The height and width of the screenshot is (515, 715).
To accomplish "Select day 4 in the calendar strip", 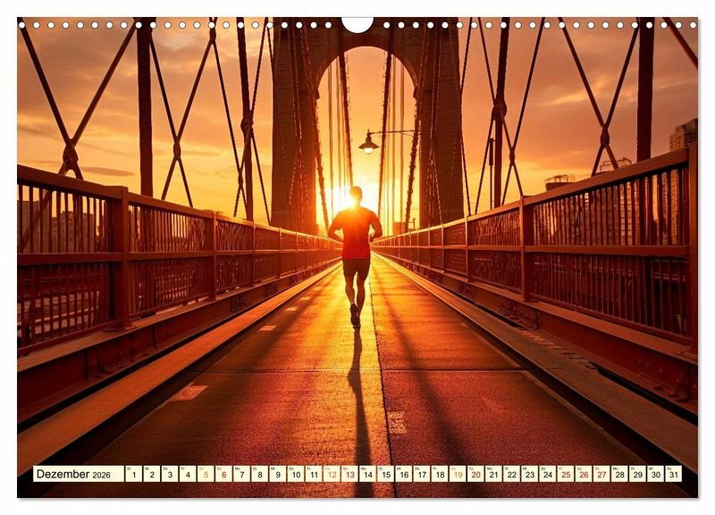I will coord(188,474).
